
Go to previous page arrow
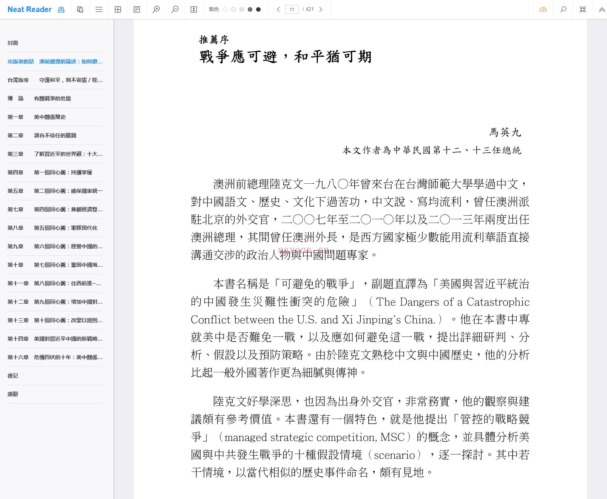pyautogui.click(x=278, y=9)
